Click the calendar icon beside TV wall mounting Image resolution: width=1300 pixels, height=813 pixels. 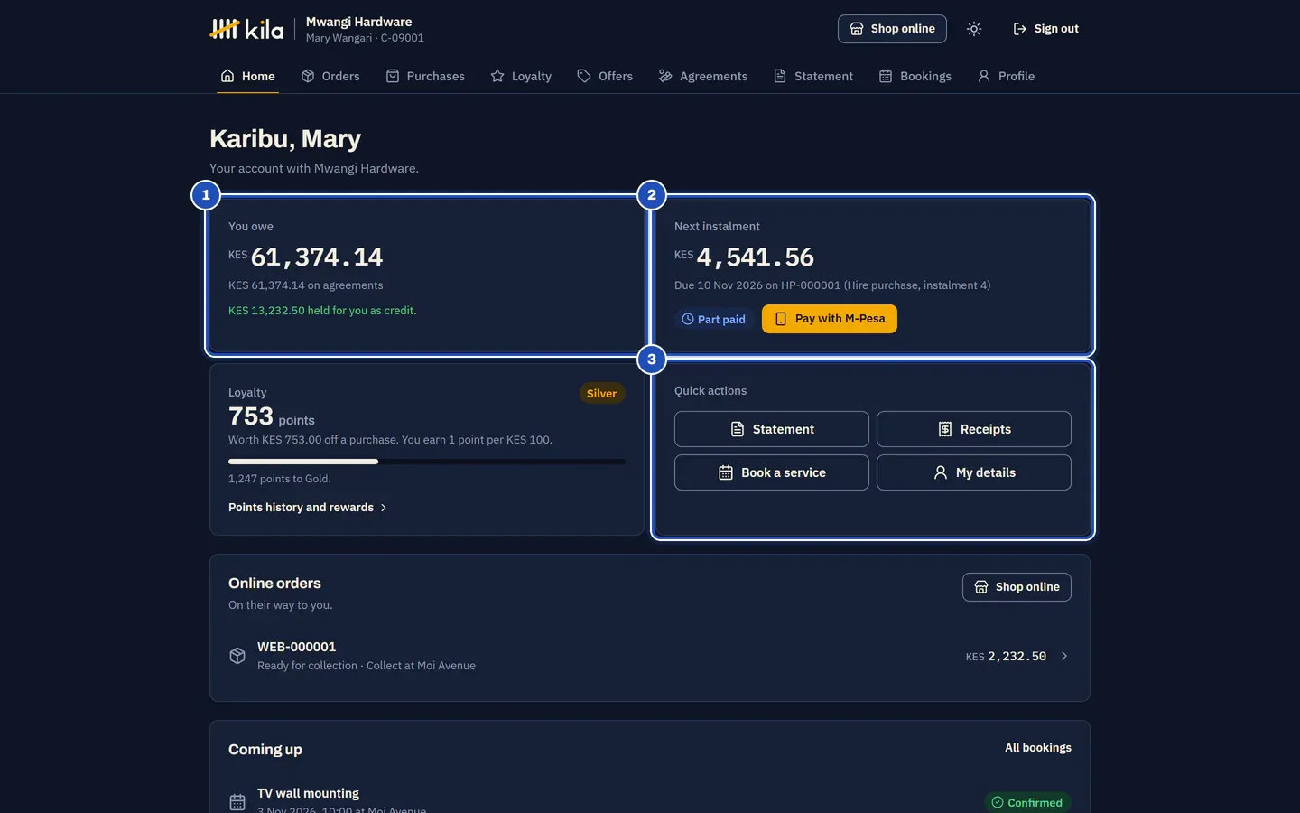coord(237,802)
